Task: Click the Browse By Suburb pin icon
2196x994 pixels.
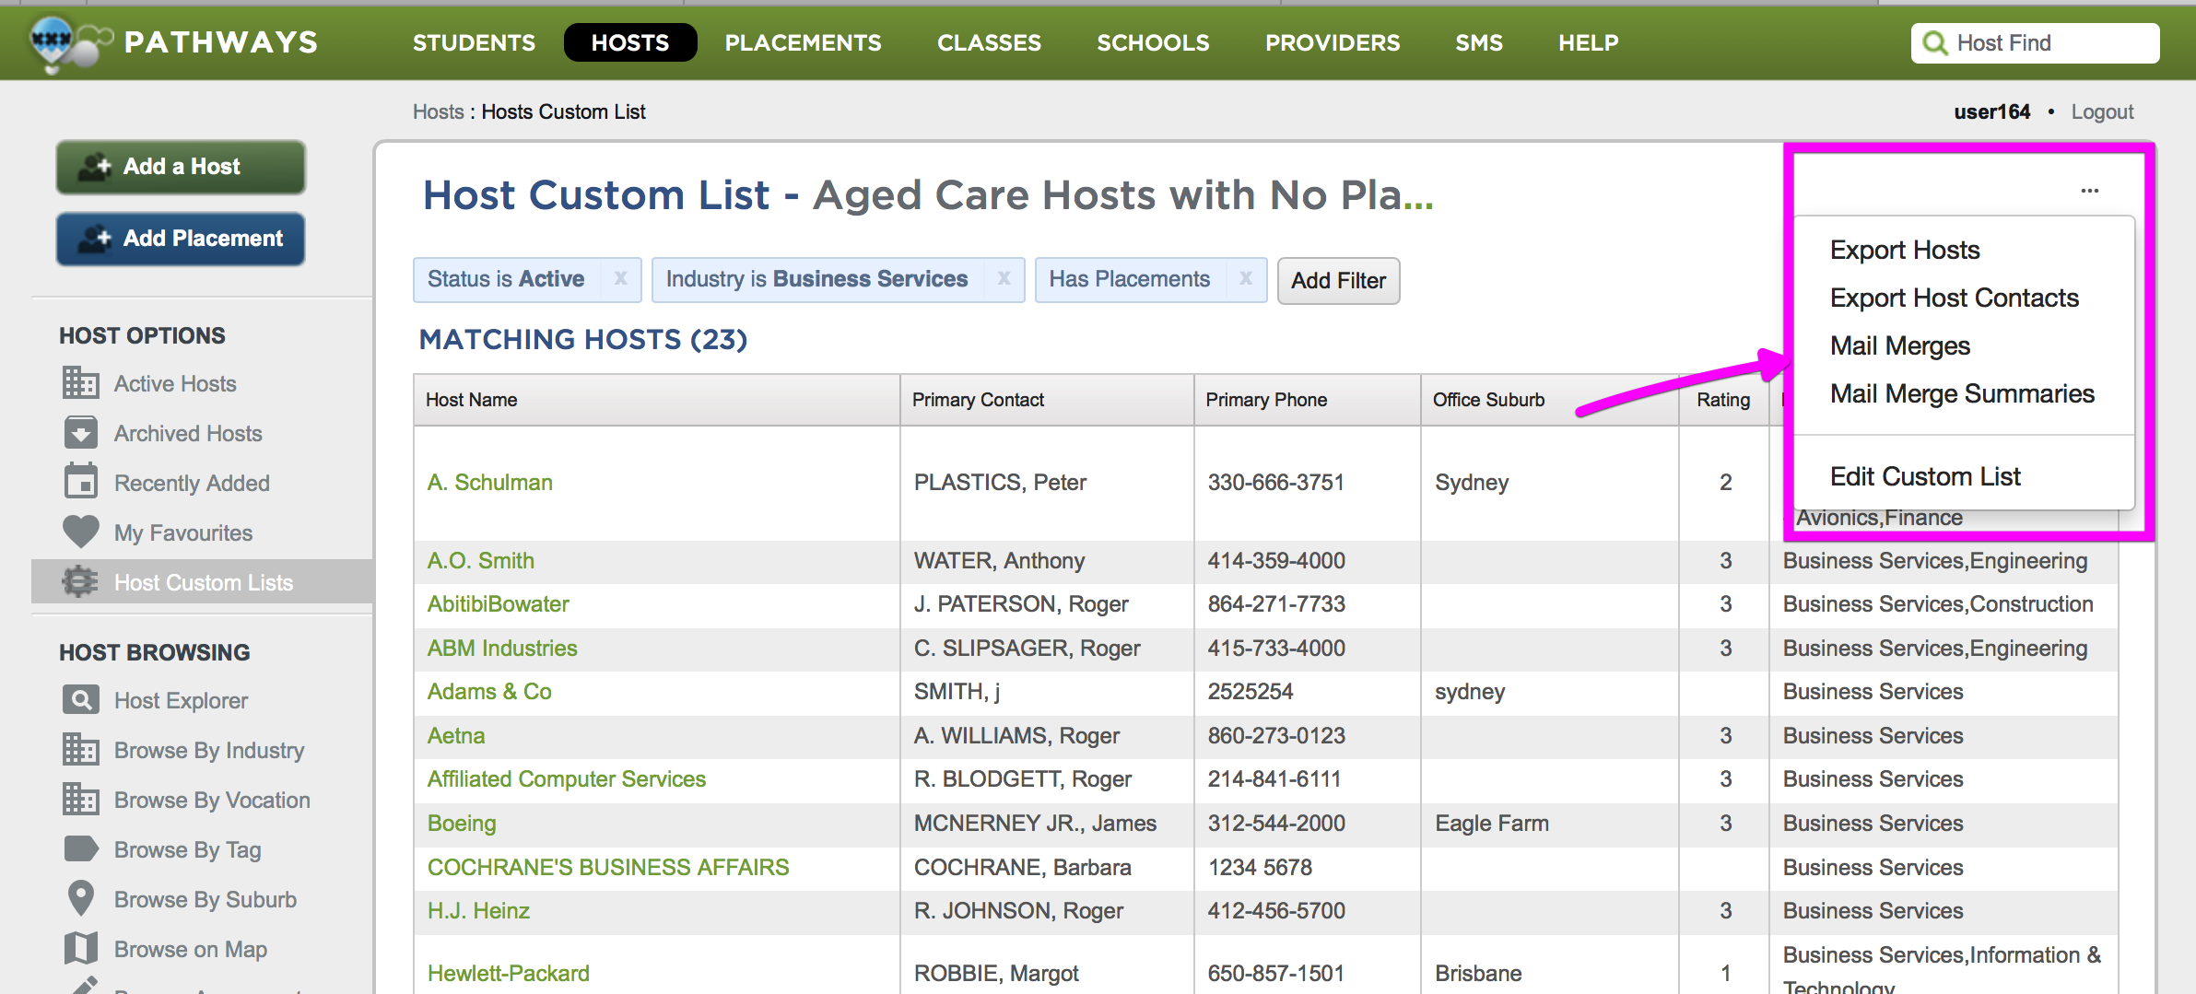Action: pyautogui.click(x=81, y=898)
